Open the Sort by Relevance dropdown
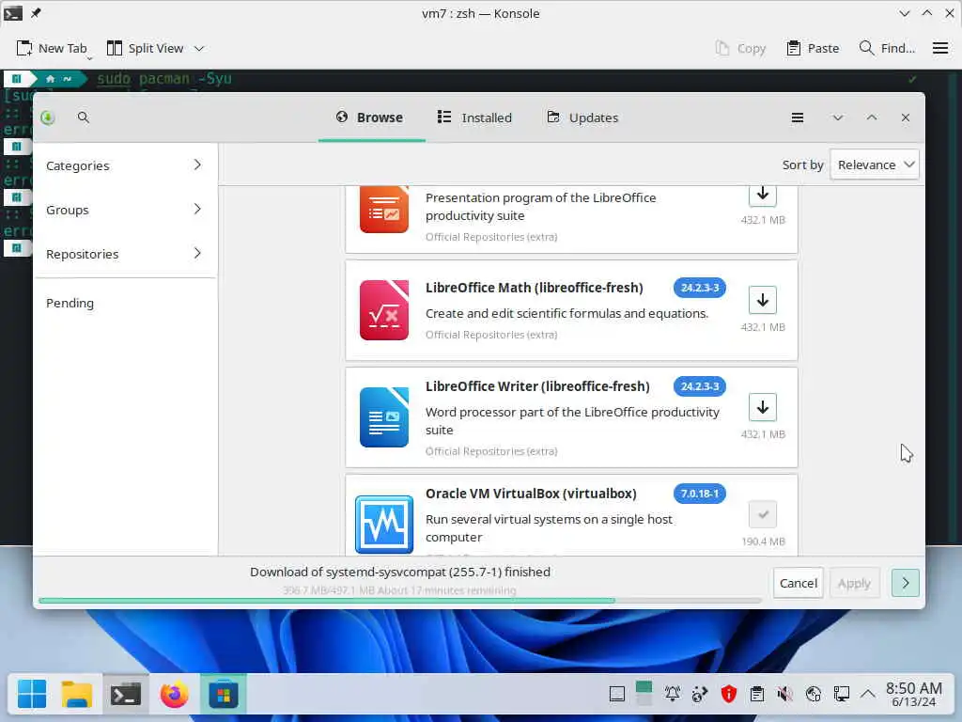Screen dimensions: 962x722 [x=875, y=165]
